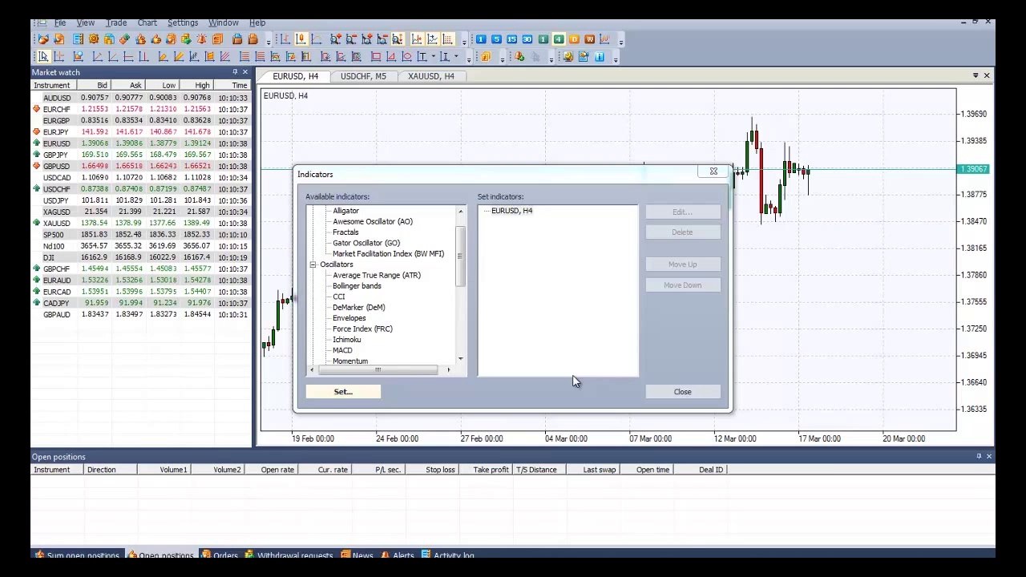
Task: Open the Settings menu
Action: pyautogui.click(x=183, y=22)
